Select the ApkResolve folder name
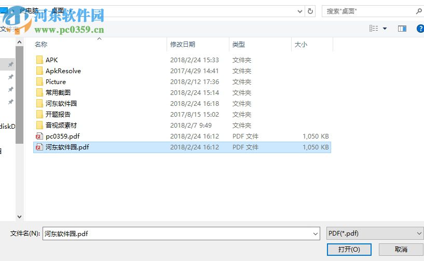This screenshot has width=424, height=261. click(x=63, y=71)
